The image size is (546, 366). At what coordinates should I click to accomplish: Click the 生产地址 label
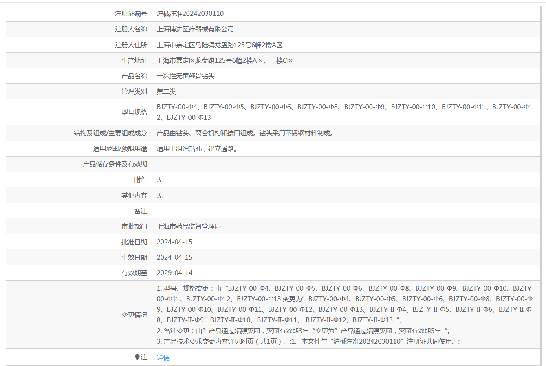coord(134,60)
